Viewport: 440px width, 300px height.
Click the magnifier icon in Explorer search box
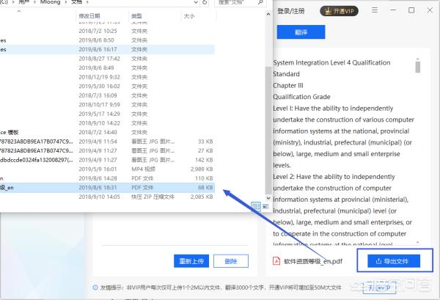pos(260,2)
